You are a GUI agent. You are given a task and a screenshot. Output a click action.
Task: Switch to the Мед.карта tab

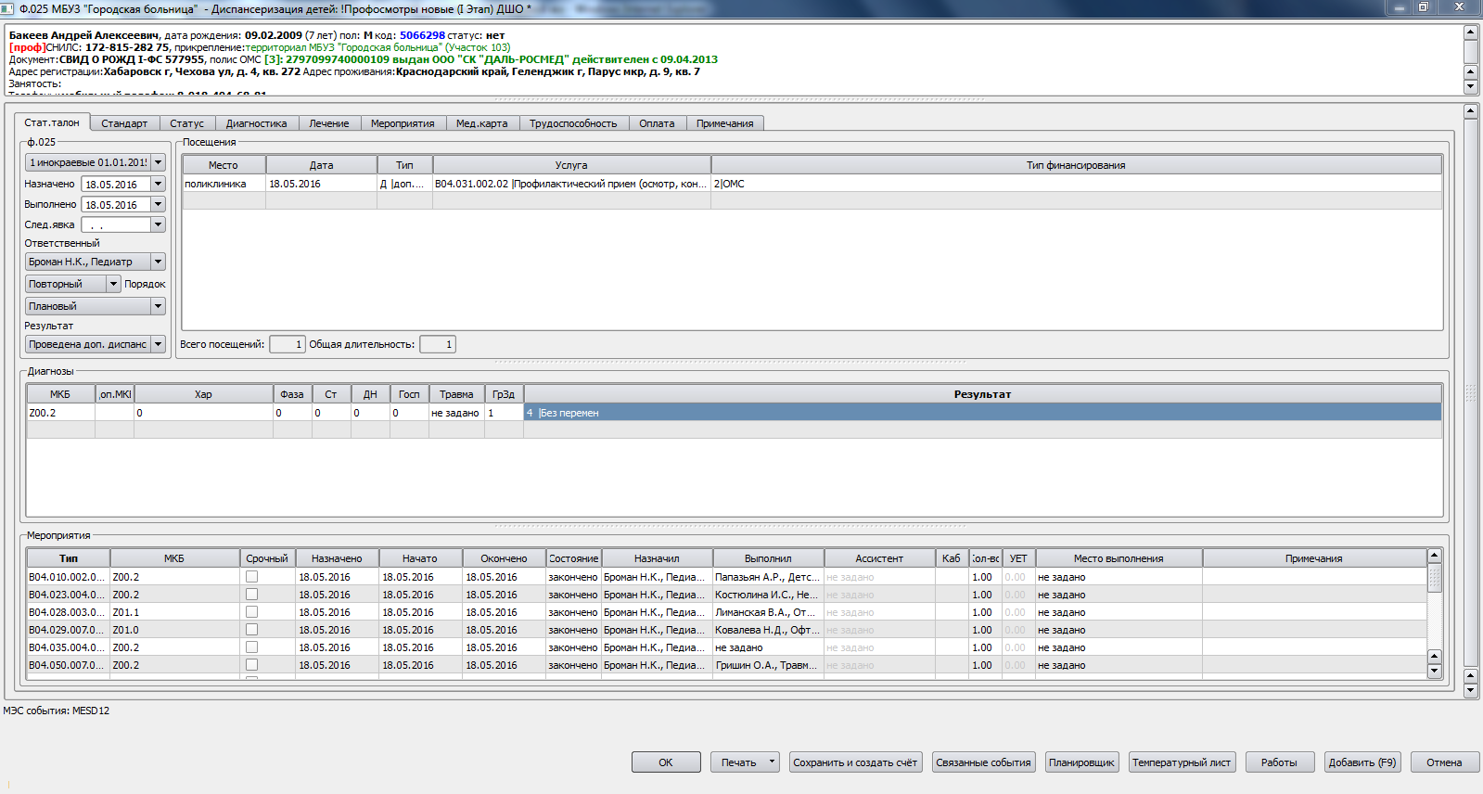[481, 123]
